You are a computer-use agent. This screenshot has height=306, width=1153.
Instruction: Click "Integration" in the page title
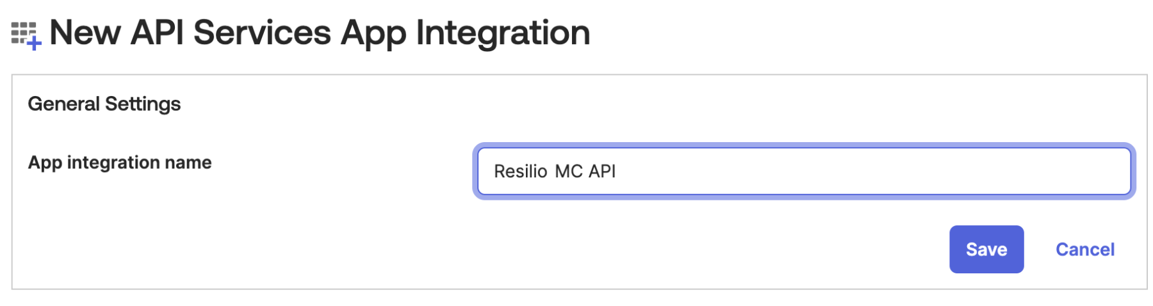(503, 32)
